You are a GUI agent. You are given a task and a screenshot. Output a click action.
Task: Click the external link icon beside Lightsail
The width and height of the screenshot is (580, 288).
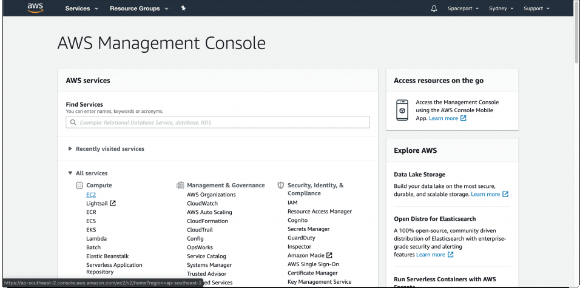(113, 204)
